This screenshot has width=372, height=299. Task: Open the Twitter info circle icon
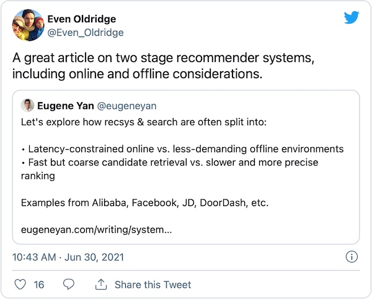[351, 257]
